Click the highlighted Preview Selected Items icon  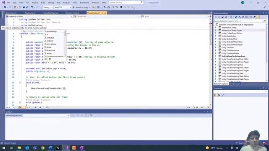[258, 17]
